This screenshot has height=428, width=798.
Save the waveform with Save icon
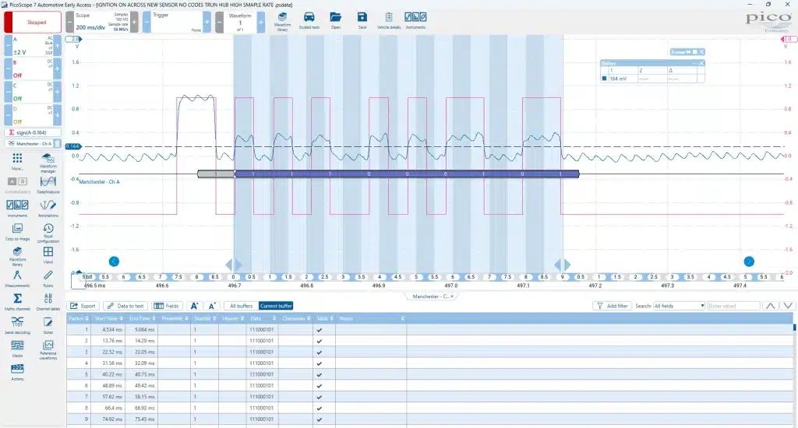362,21
